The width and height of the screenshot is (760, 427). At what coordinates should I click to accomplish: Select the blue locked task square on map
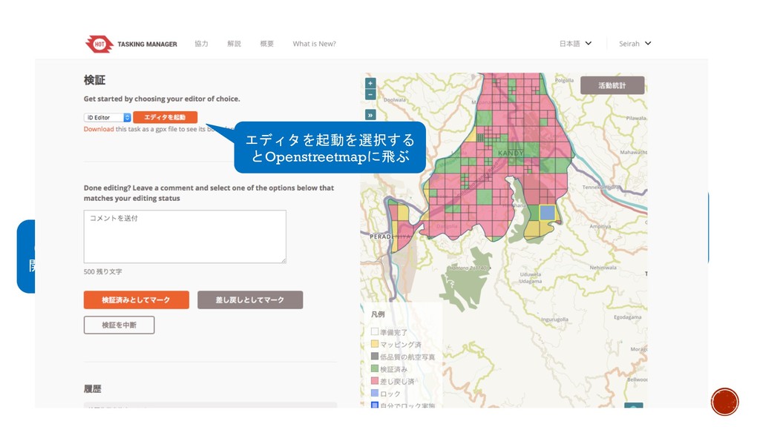pos(547,213)
